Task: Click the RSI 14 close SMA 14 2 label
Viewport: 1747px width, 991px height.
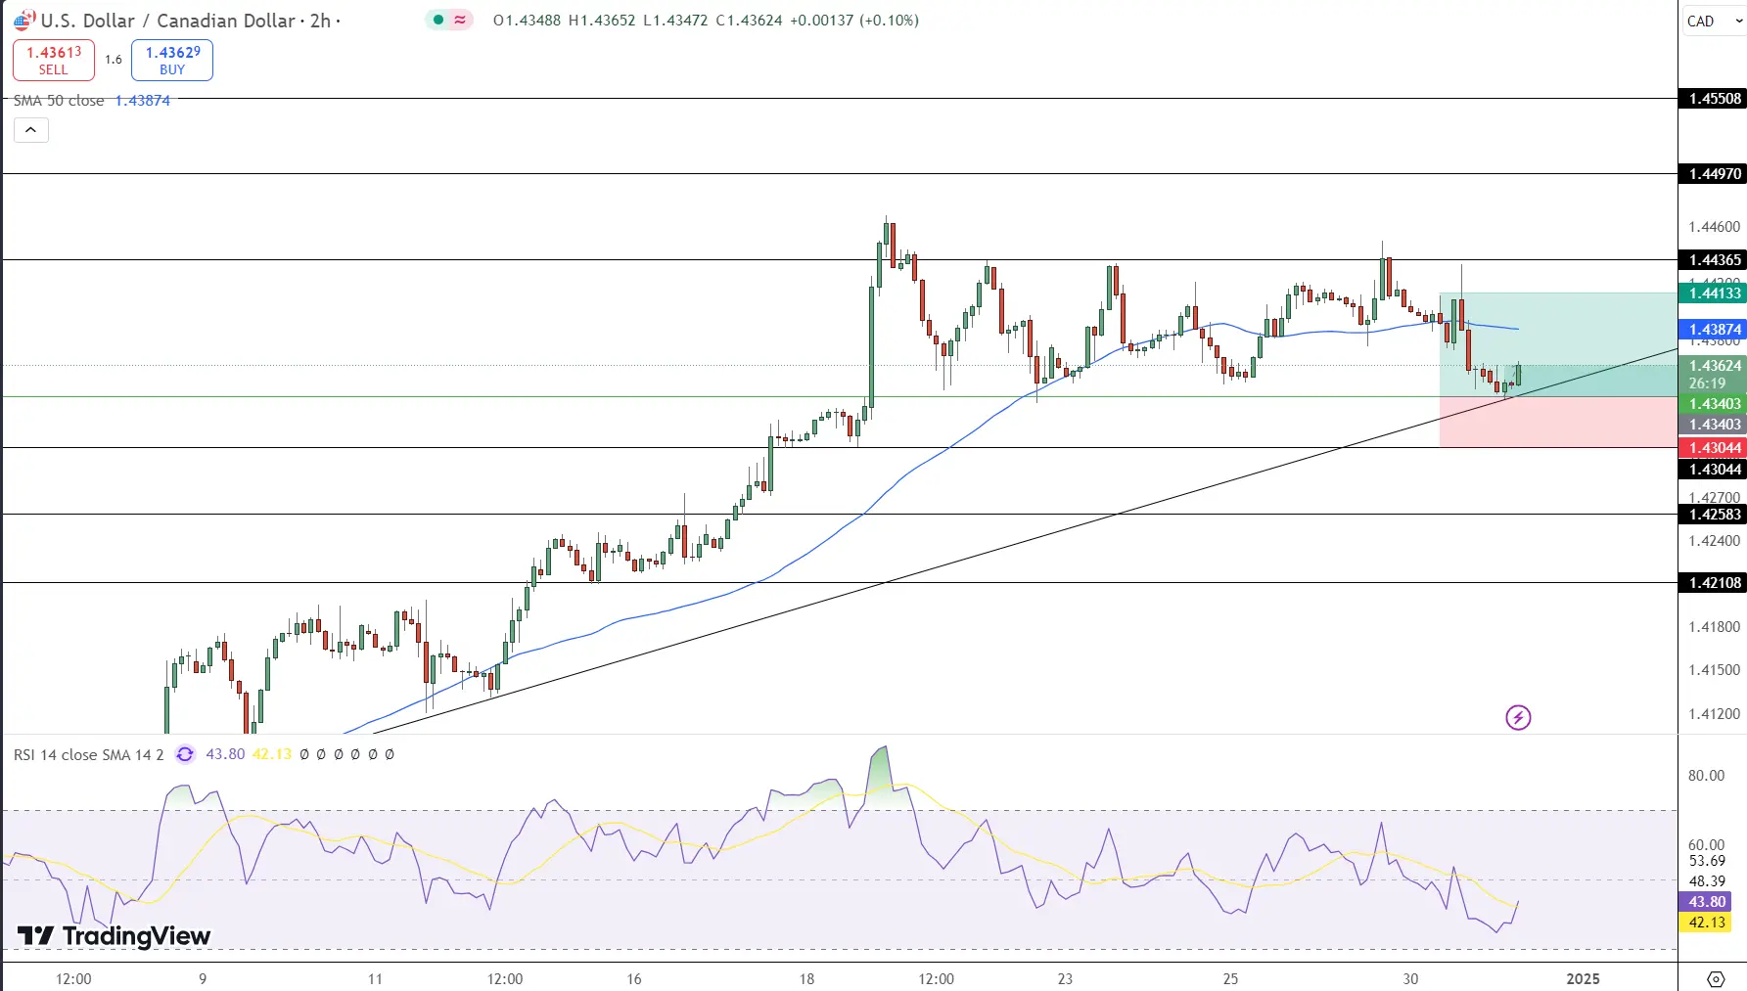Action: [89, 754]
